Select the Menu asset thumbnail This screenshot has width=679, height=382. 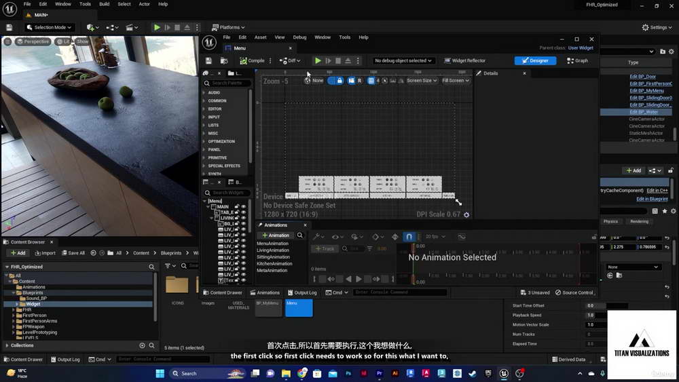click(299, 308)
